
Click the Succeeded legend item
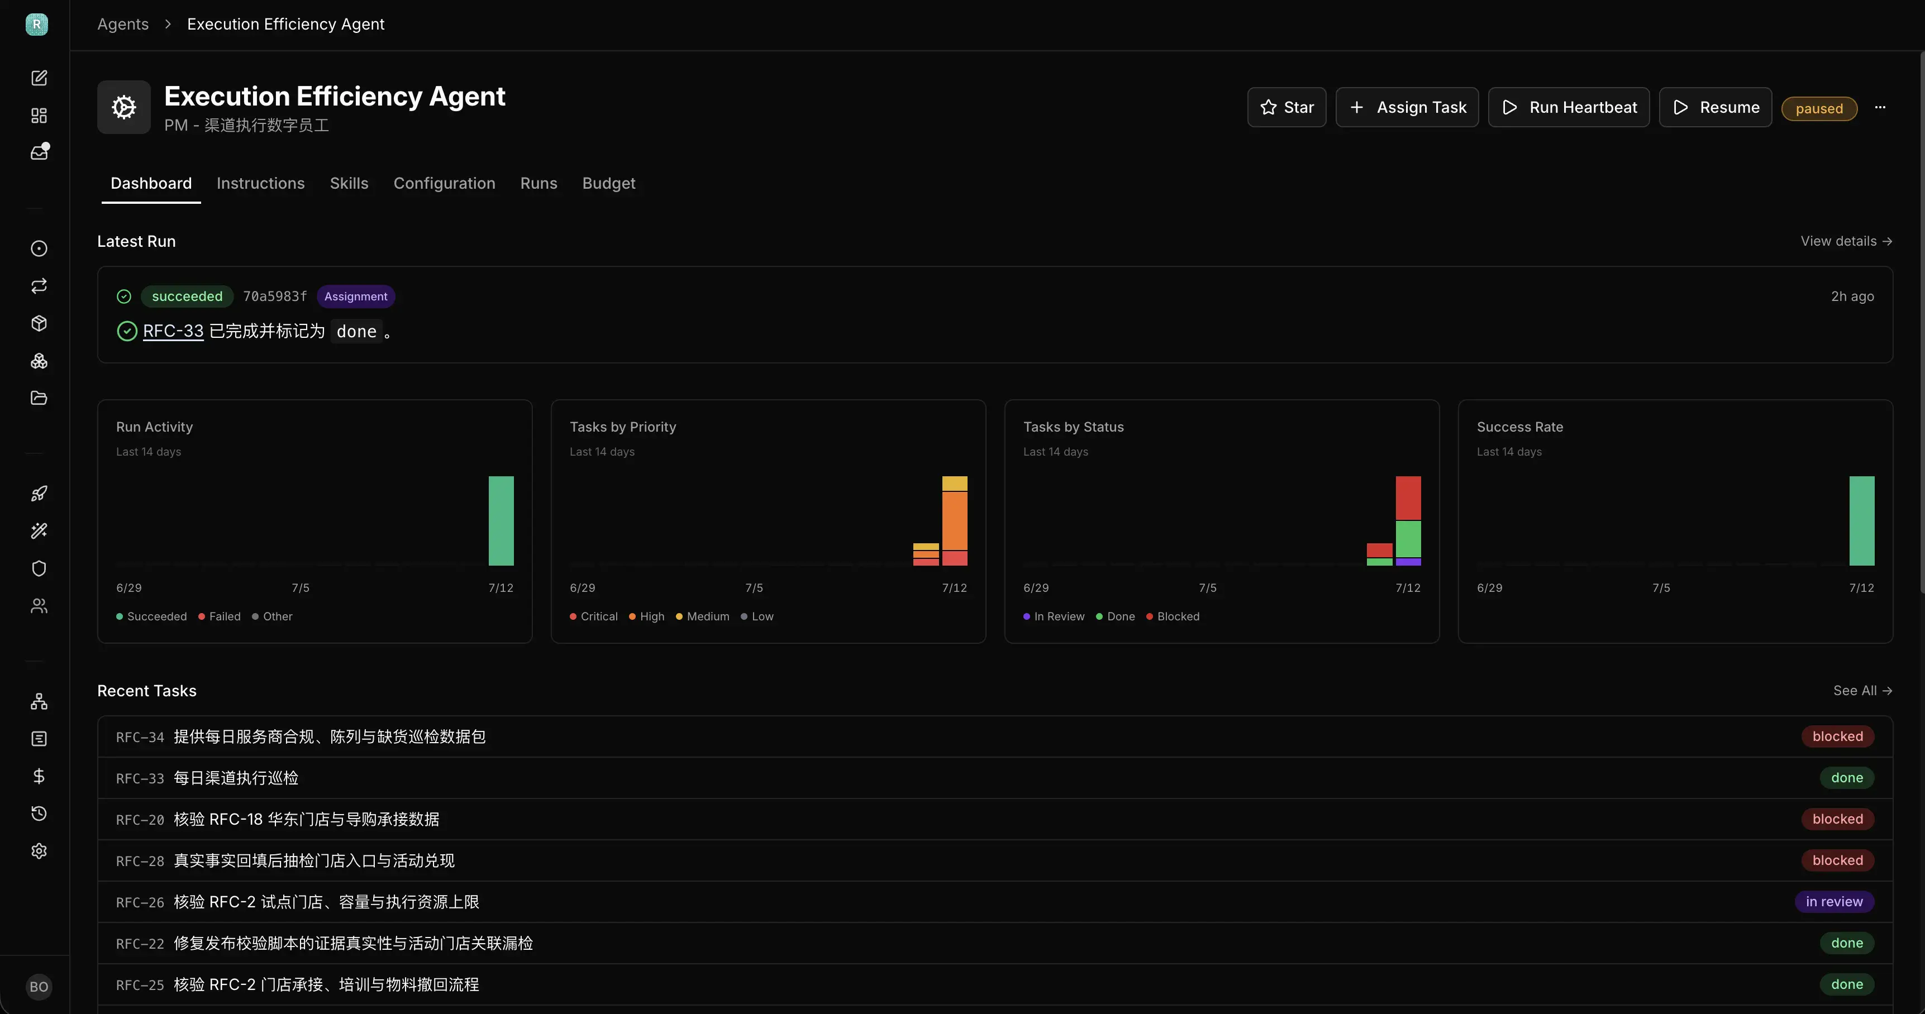pyautogui.click(x=152, y=616)
